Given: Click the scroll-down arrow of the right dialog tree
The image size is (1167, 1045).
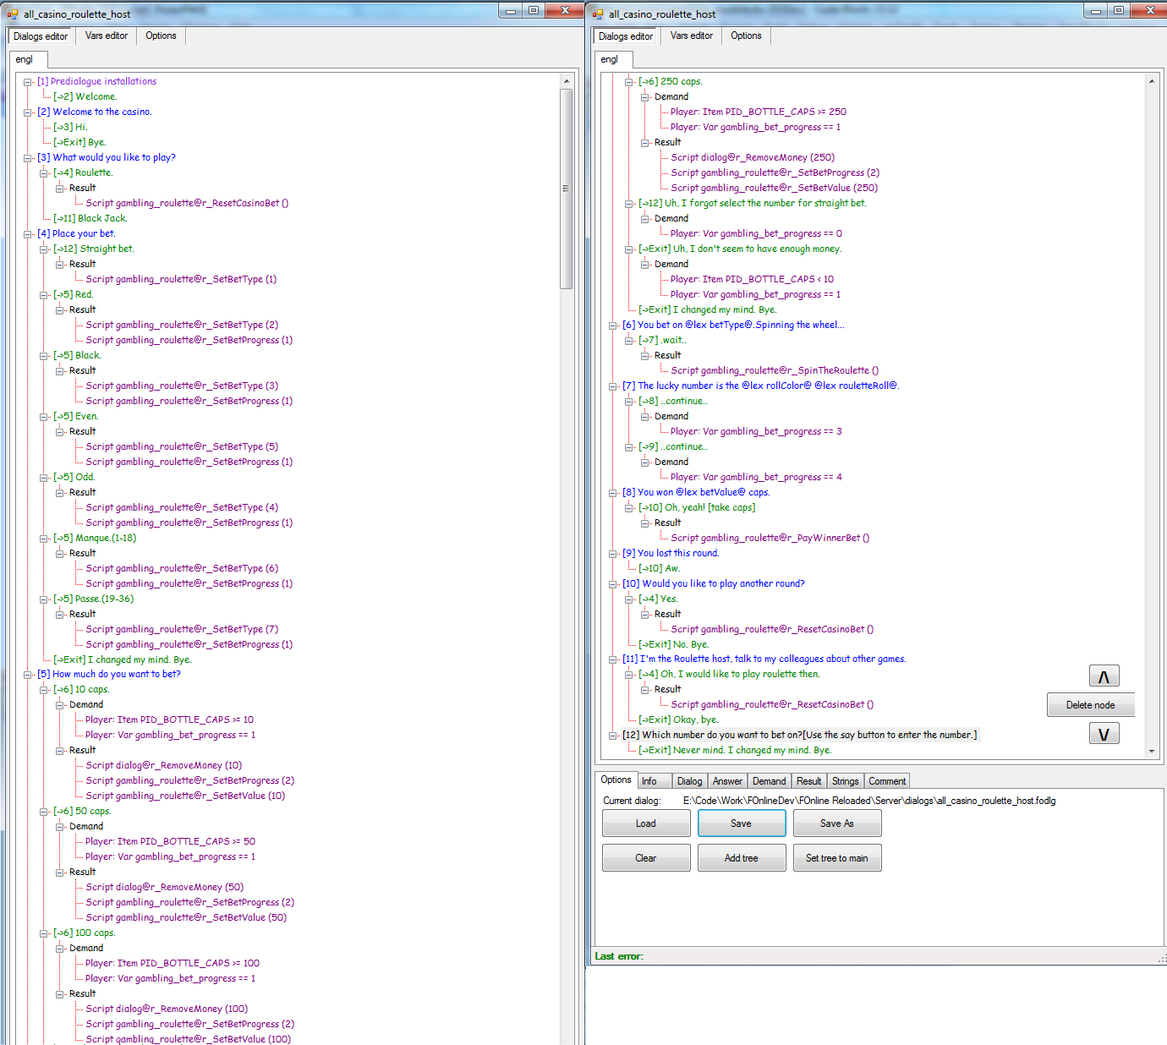Looking at the screenshot, I should (1151, 751).
